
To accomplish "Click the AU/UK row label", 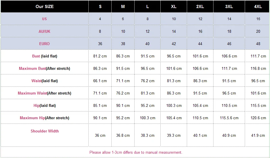I will click(x=44, y=31).
